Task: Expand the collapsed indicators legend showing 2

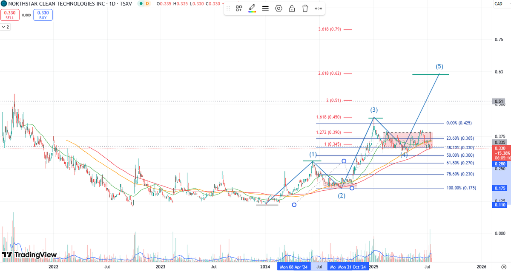Action: (x=6, y=27)
